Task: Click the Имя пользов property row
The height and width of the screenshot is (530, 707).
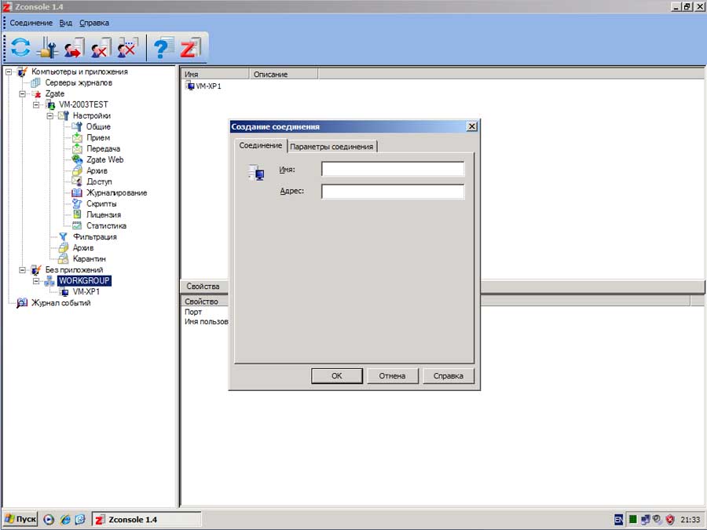Action: (206, 322)
